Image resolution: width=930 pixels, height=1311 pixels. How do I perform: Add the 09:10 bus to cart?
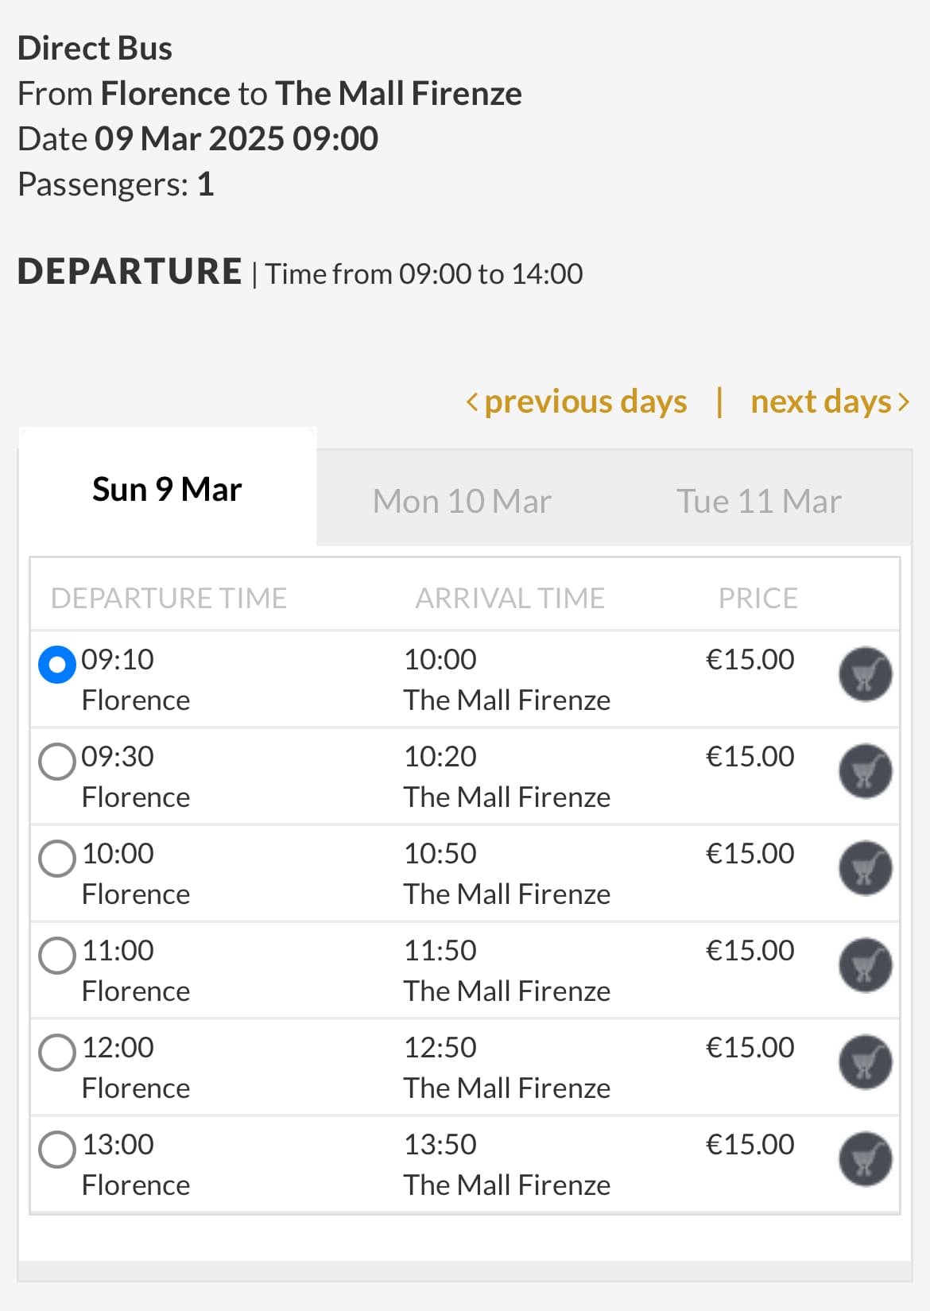coord(866,674)
